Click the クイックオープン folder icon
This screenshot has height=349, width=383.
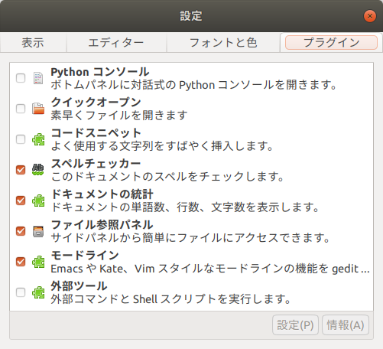click(38, 109)
